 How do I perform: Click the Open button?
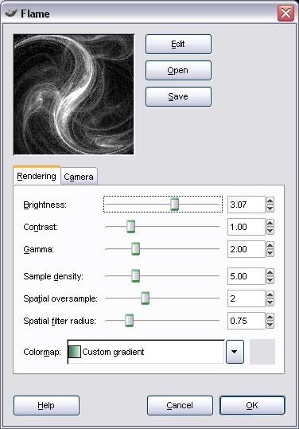178,70
